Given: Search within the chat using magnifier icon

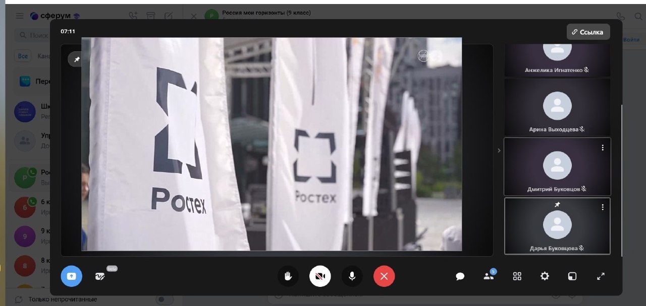Looking at the screenshot, I should click(x=638, y=17).
